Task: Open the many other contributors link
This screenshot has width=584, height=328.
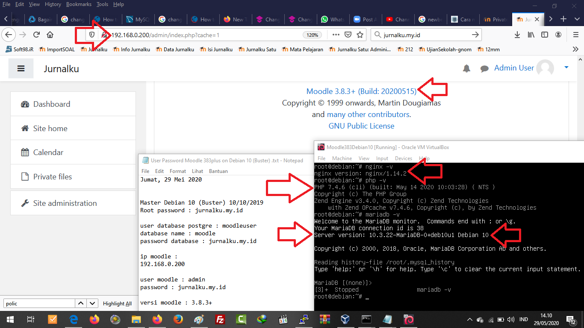Action: pyautogui.click(x=368, y=114)
